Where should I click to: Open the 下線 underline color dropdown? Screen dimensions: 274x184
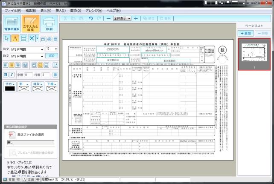[x=51, y=84]
